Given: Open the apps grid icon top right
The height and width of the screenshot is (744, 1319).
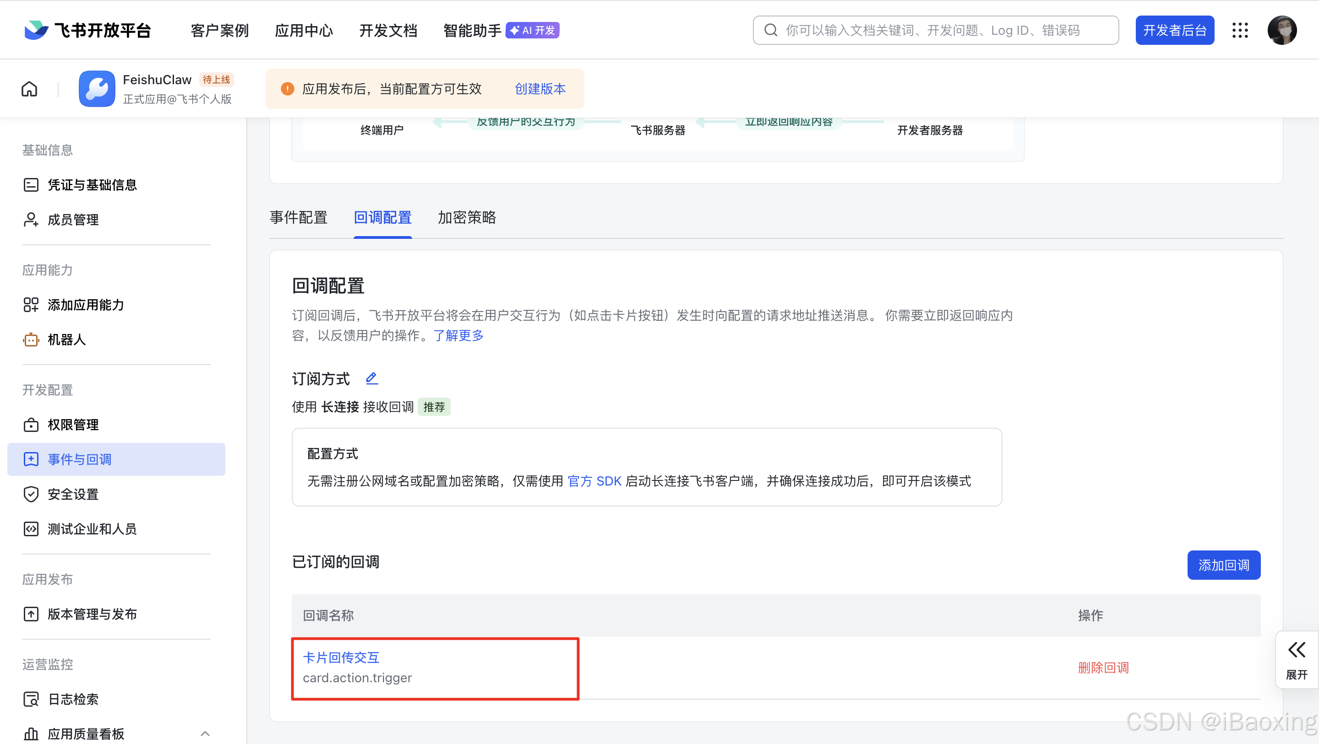Looking at the screenshot, I should (x=1240, y=30).
